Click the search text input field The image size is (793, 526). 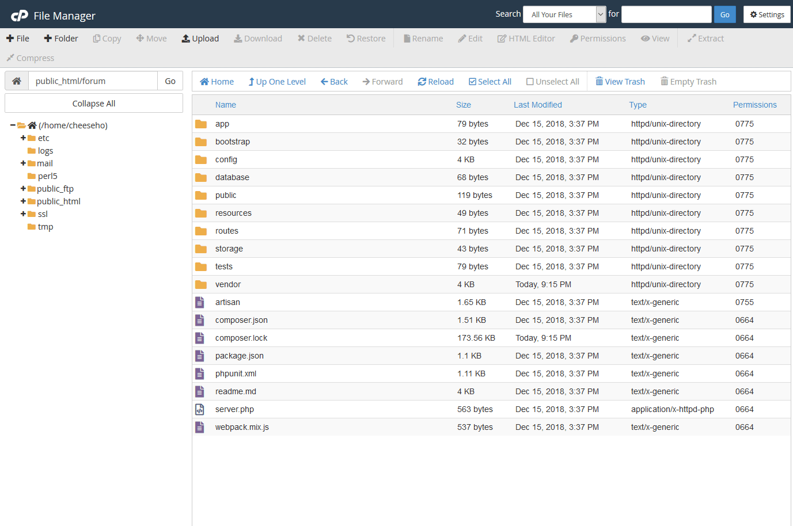tap(666, 14)
